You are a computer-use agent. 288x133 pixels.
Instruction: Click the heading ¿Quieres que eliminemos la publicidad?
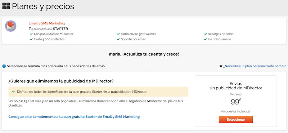pos(61,81)
